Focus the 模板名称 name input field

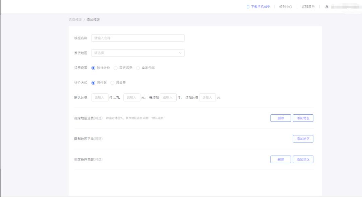(138, 38)
